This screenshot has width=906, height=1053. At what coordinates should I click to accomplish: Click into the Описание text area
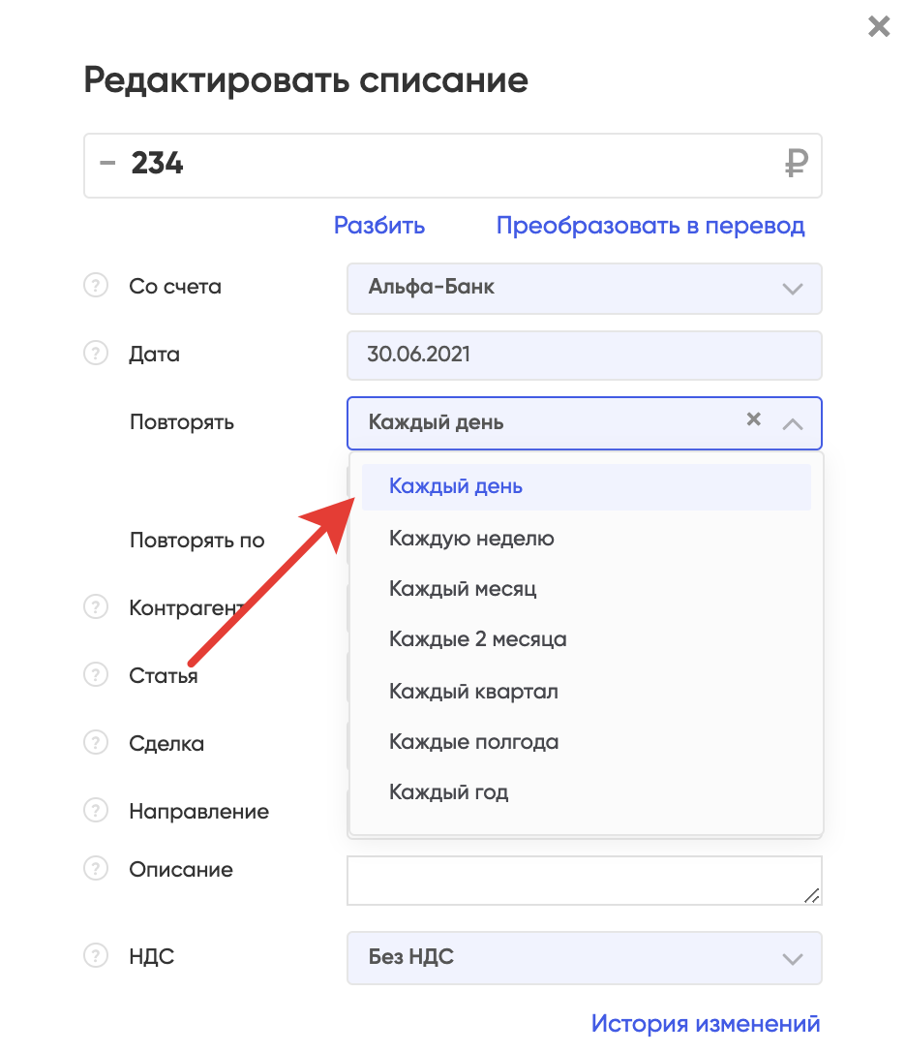click(584, 881)
